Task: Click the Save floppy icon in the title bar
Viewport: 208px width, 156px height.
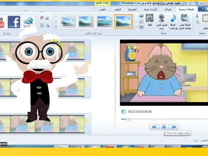Action: tap(202, 3)
